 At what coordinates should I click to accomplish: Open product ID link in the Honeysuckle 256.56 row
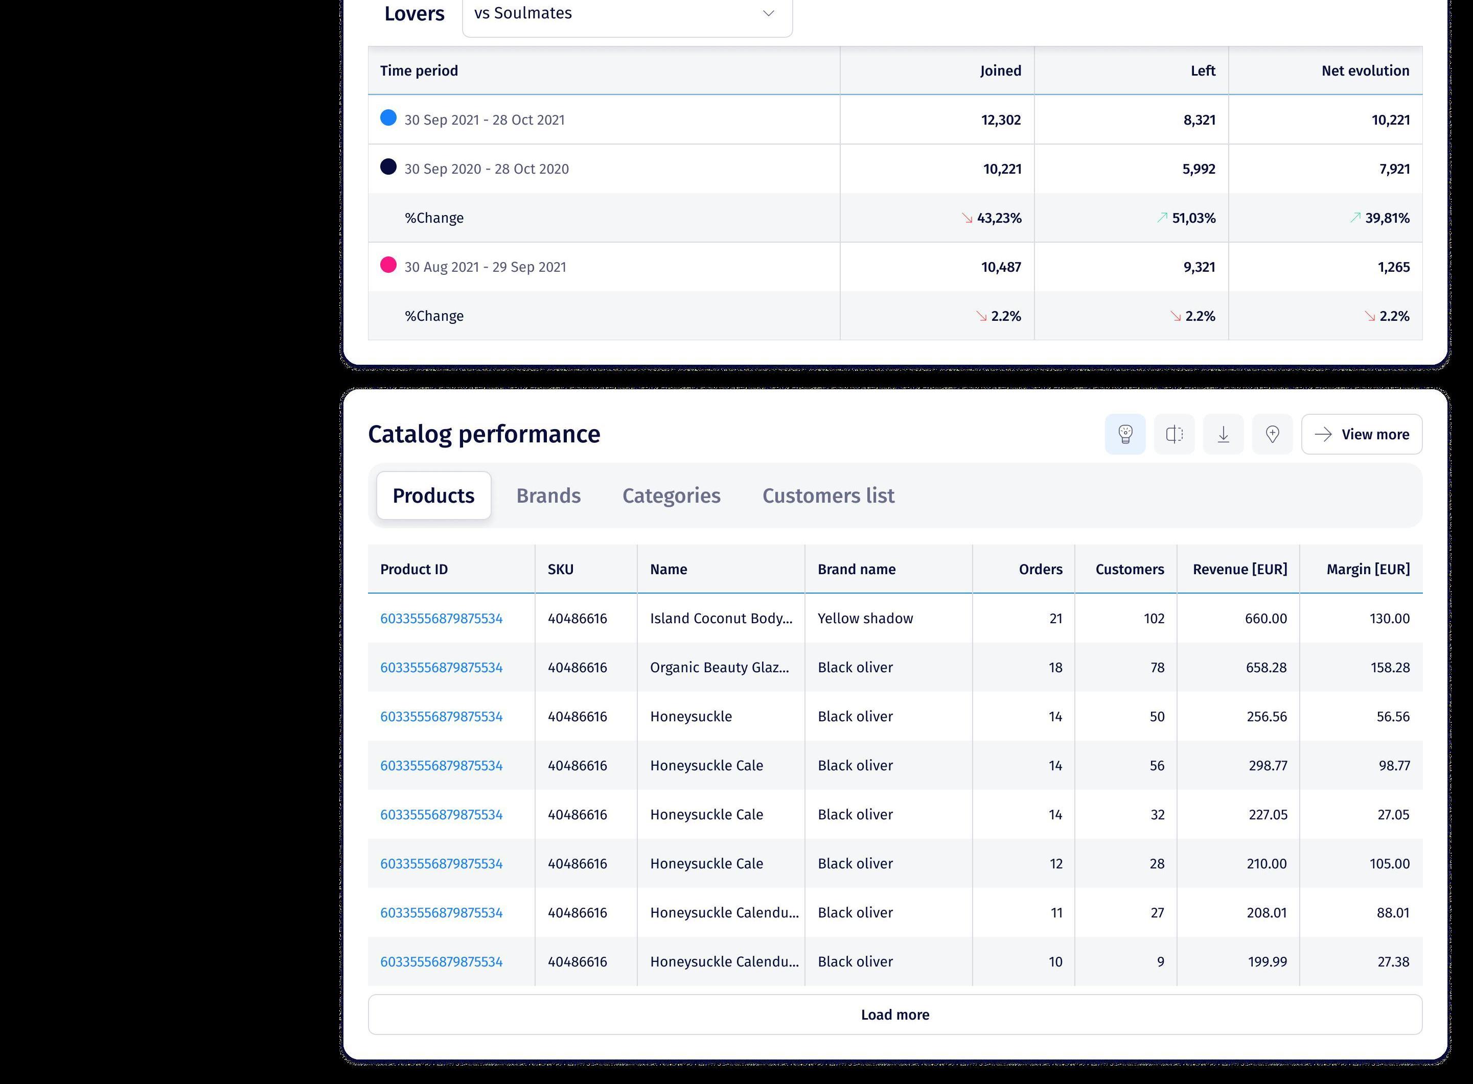tap(442, 717)
